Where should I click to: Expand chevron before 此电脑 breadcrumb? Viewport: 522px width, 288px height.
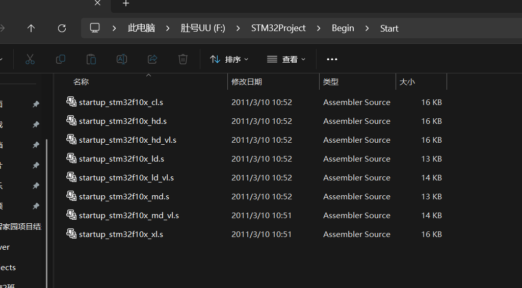tap(114, 29)
